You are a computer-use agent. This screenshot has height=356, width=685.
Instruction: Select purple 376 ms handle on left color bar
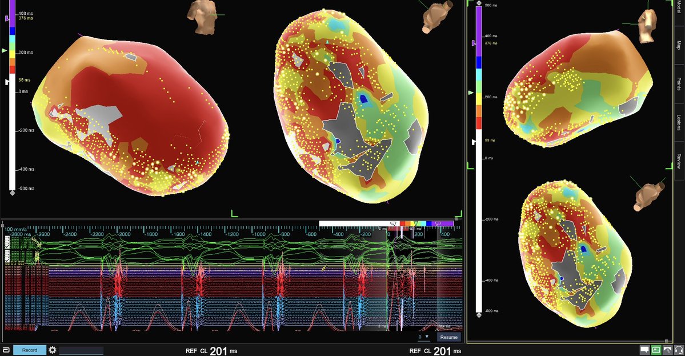[x=7, y=18]
